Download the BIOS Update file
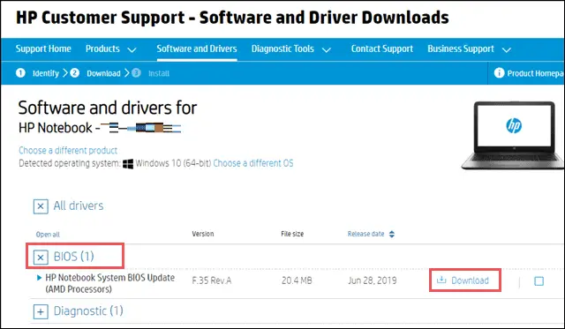This screenshot has width=565, height=329. coord(470,280)
